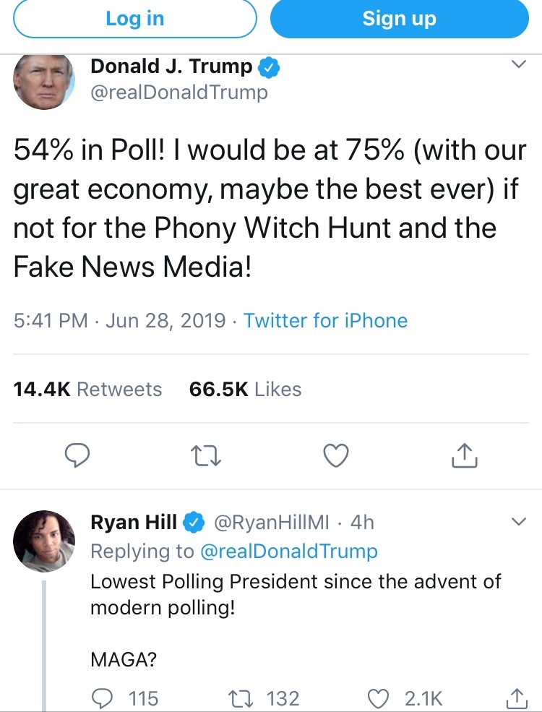Reply to Ryan Hill's comment

103,698
